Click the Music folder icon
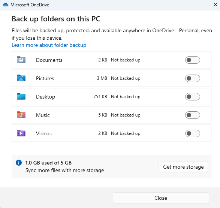This screenshot has width=220, height=208. [21, 115]
